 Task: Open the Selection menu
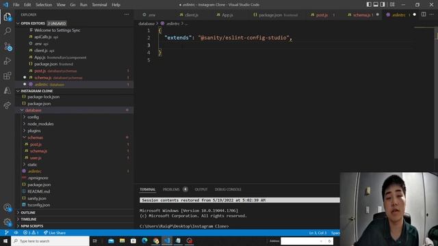(44, 5)
